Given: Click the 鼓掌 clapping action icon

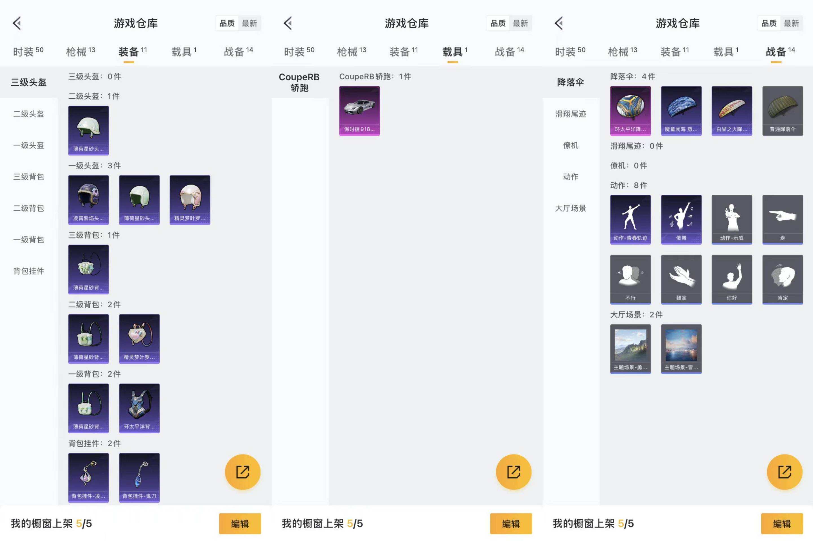Looking at the screenshot, I should (681, 279).
